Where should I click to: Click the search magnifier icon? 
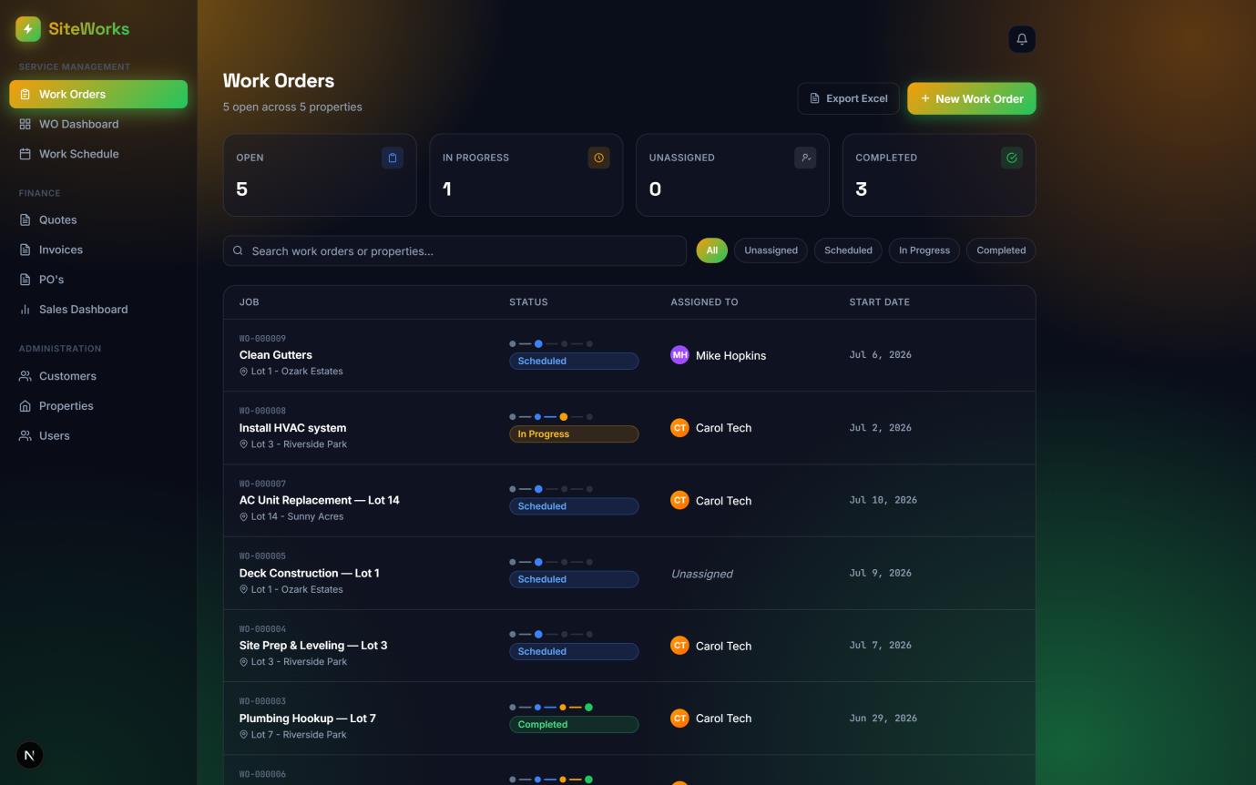pos(239,250)
